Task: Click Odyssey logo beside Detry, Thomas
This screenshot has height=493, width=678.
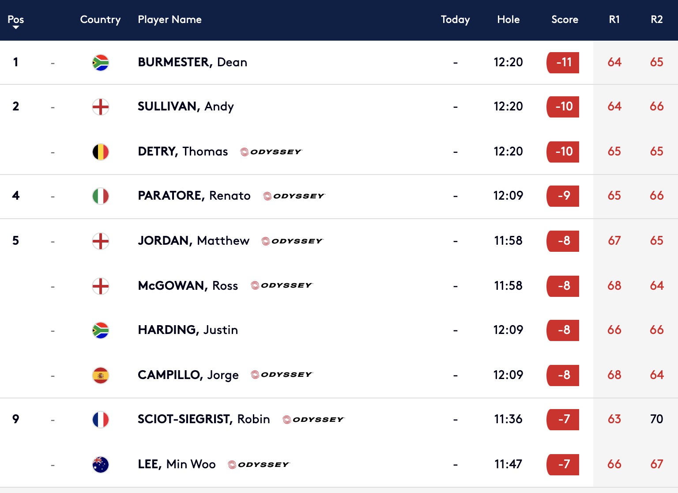Action: click(x=271, y=152)
